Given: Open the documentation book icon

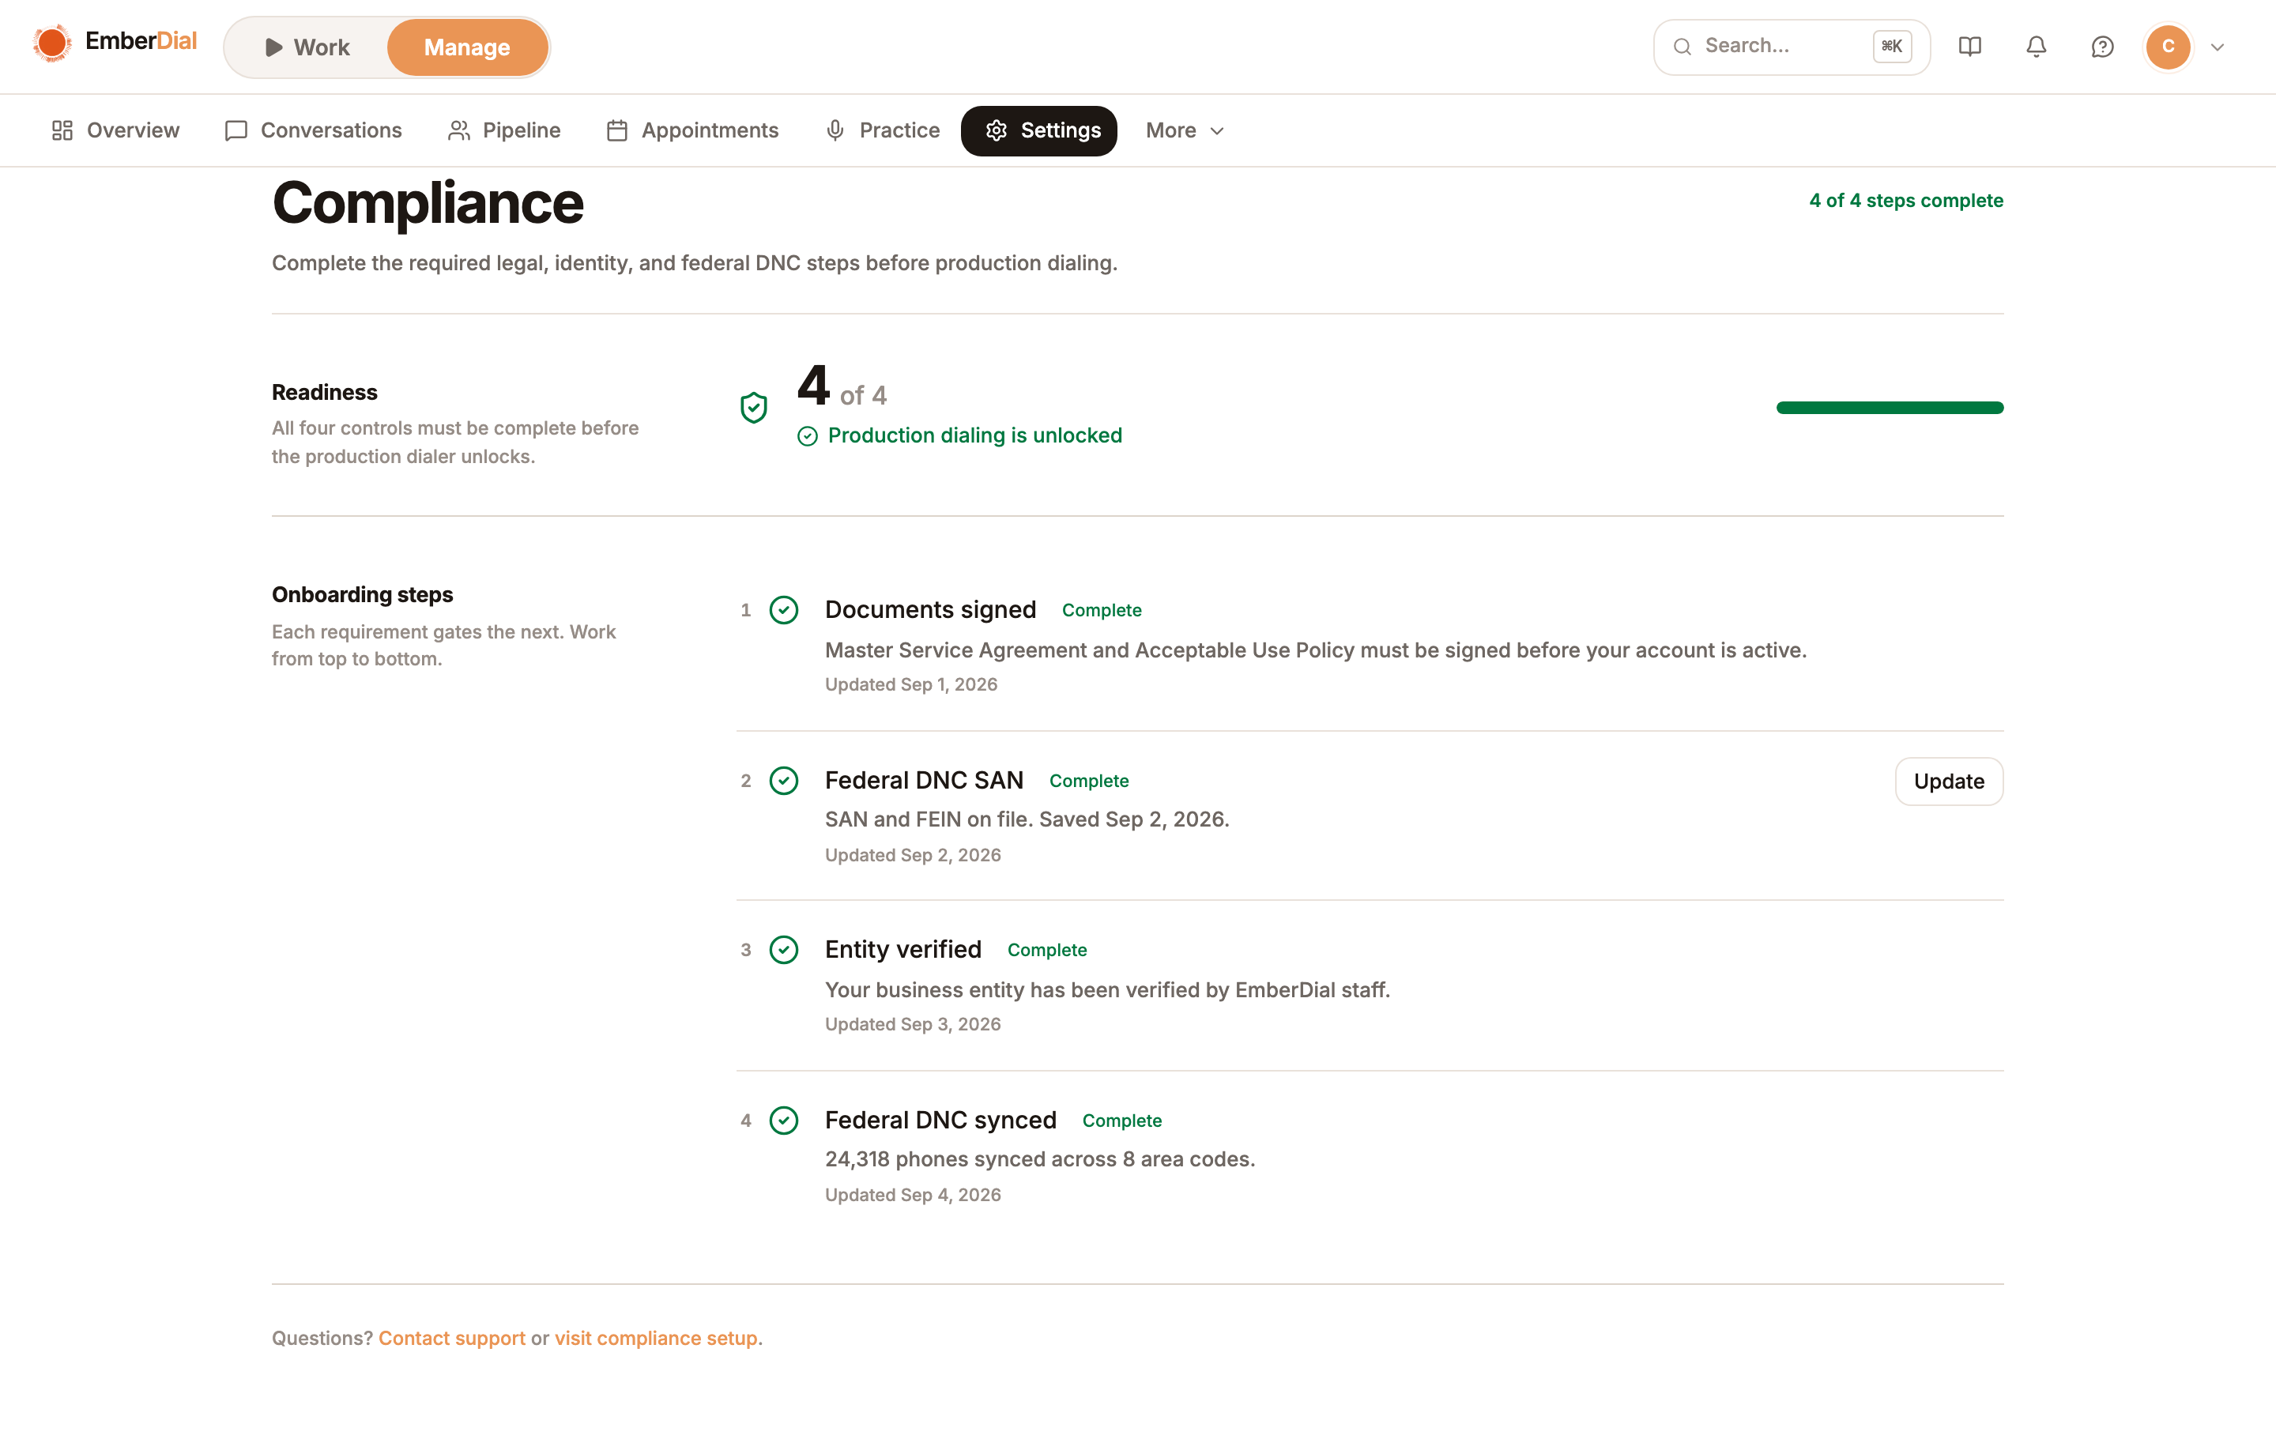Looking at the screenshot, I should point(1969,47).
